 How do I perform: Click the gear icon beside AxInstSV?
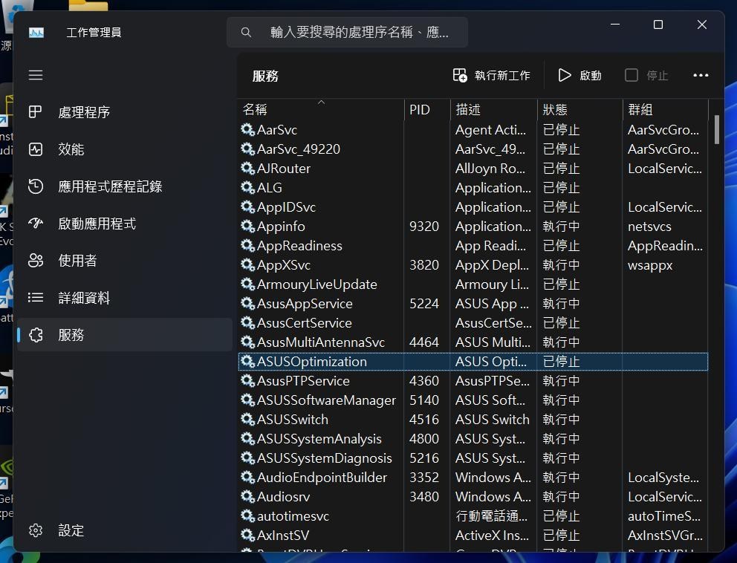coord(247,536)
